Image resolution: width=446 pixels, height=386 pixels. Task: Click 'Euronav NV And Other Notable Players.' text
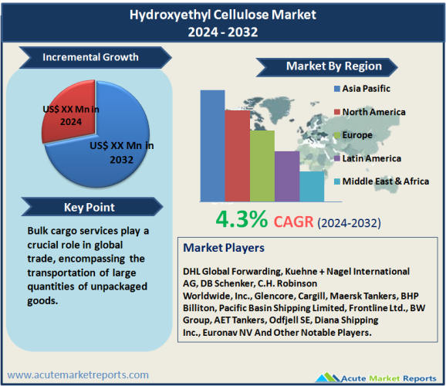(287, 333)
